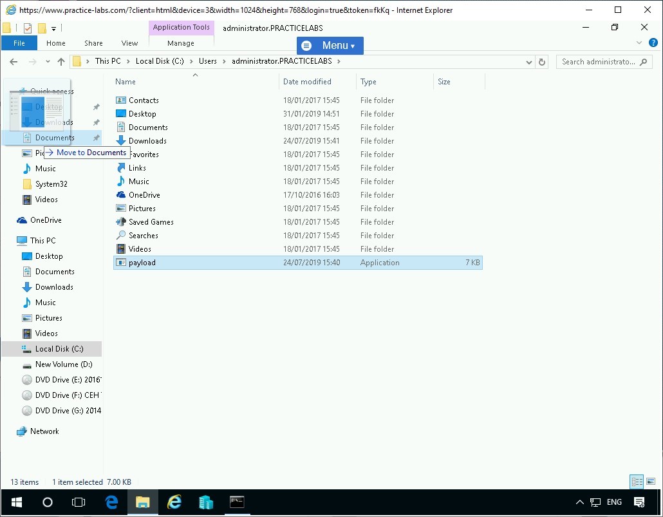This screenshot has width=663, height=517.
Task: Open the Manage ribbon tab
Action: pyautogui.click(x=181, y=43)
